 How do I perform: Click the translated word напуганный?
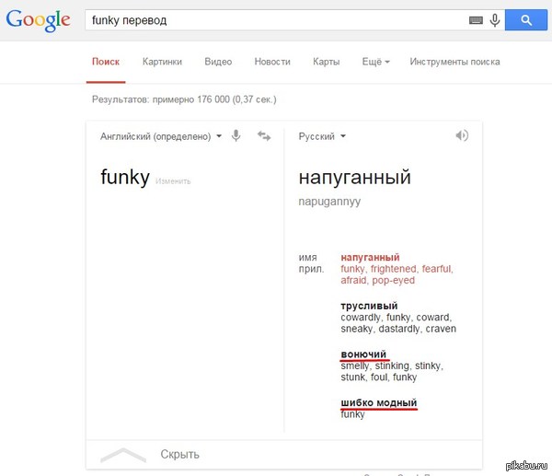click(354, 177)
